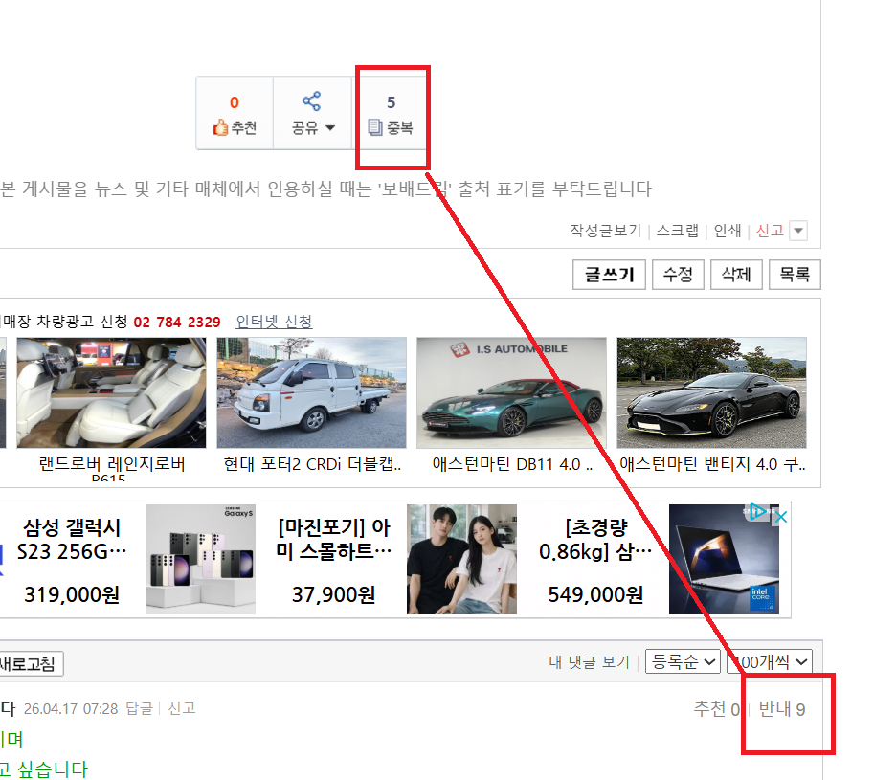Image resolution: width=874 pixels, height=780 pixels.
Task: Click the 새로고침 refresh control
Action: tap(31, 663)
